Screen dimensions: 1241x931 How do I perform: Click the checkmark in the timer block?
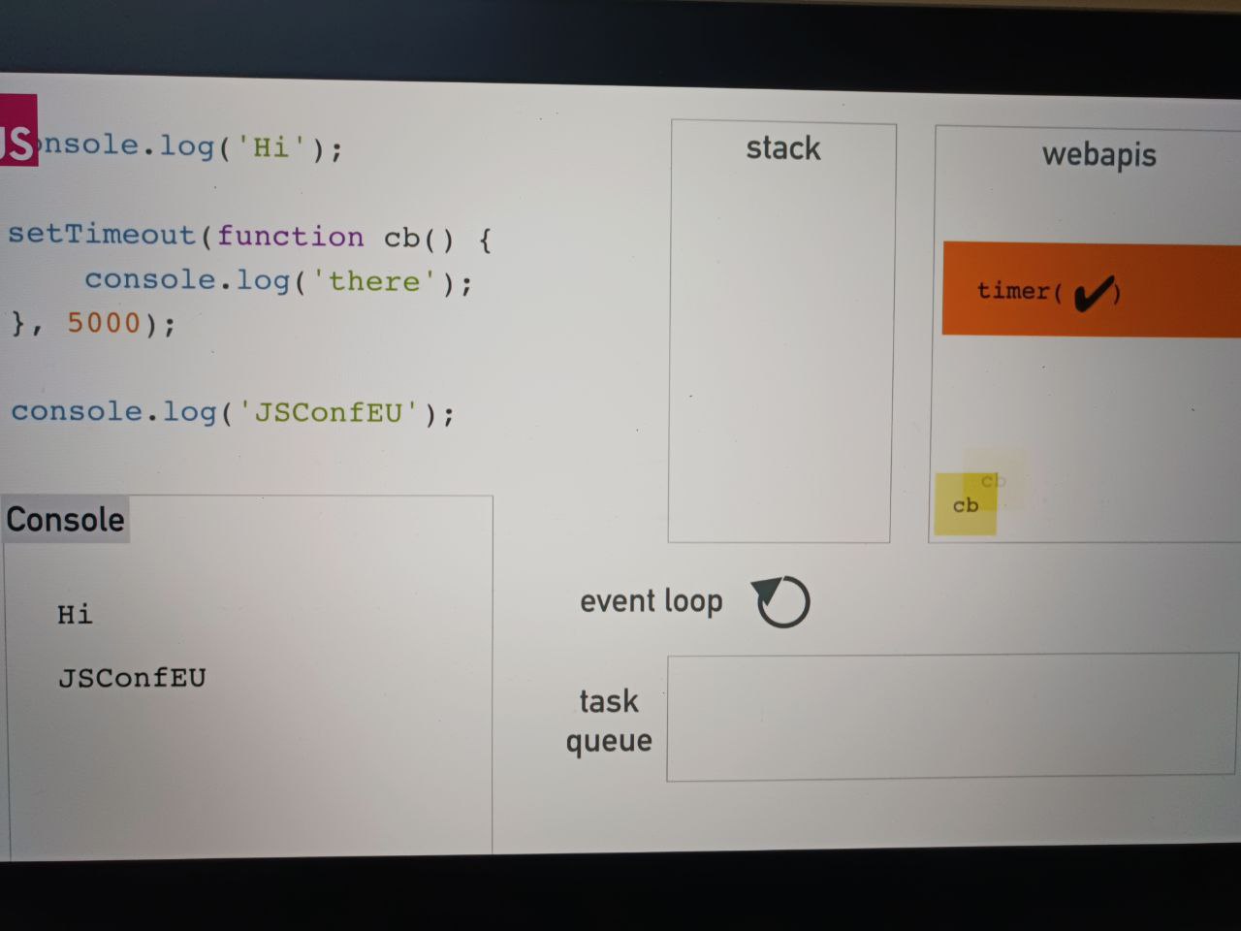coord(1094,292)
